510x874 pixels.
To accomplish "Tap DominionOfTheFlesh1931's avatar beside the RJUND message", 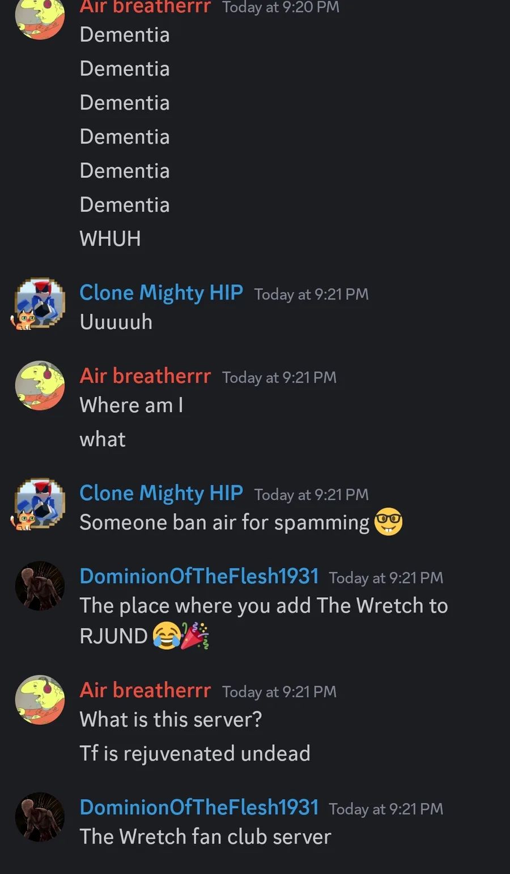I will (x=40, y=586).
